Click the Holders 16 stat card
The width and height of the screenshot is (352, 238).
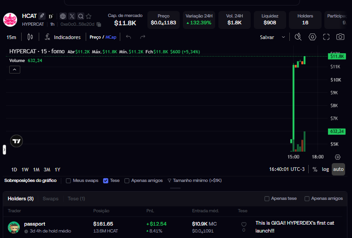click(x=305, y=20)
